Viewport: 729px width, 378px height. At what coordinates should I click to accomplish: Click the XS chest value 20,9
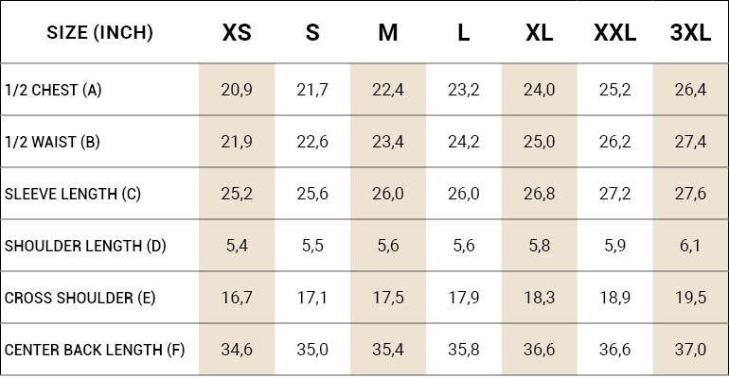(237, 91)
